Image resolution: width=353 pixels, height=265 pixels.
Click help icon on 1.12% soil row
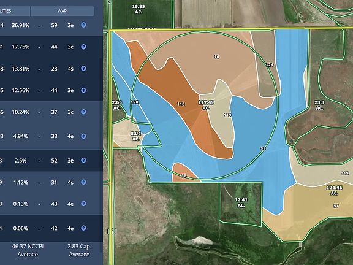83,182
